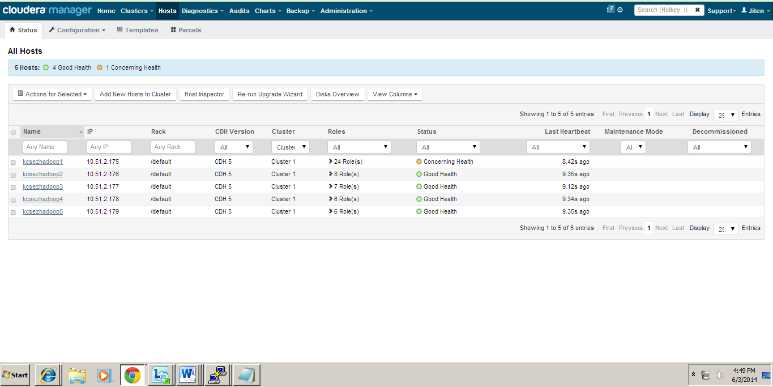This screenshot has height=387, width=773.
Task: Sort table by Name column header
Action: coord(52,131)
